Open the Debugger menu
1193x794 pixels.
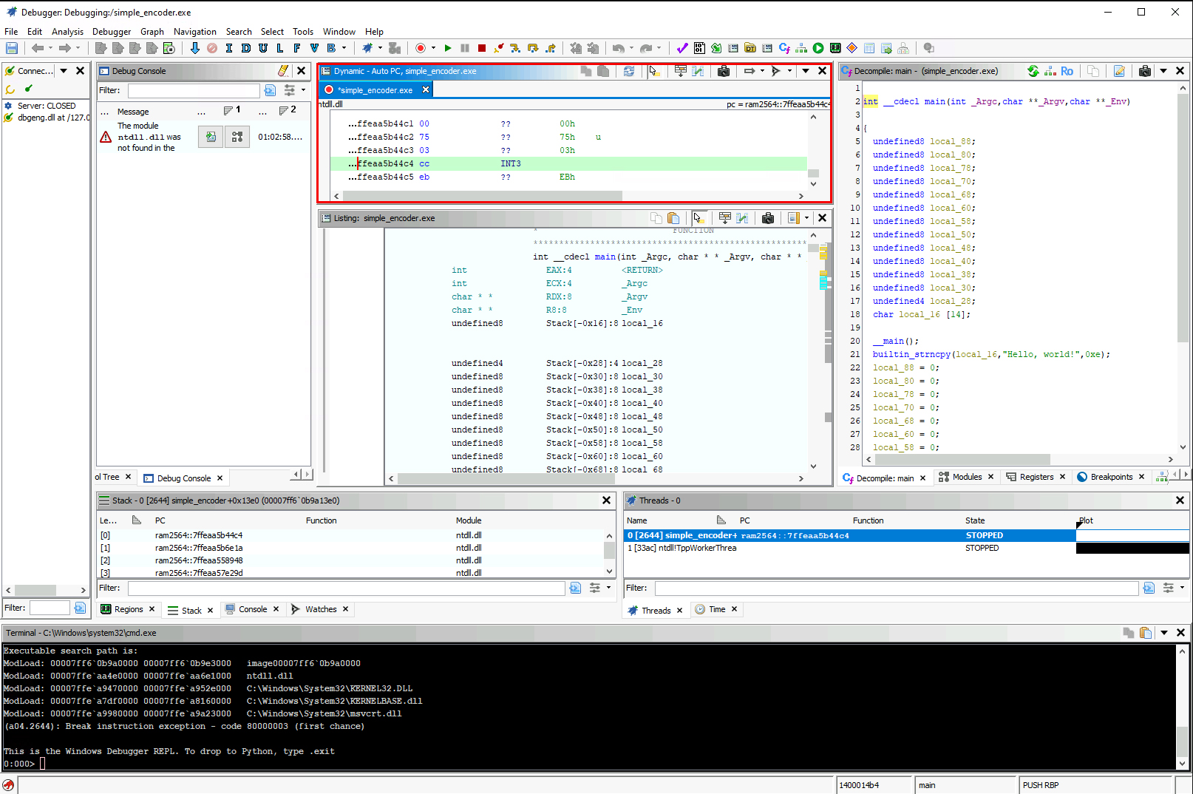pos(112,32)
